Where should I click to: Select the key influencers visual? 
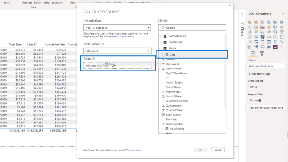250,47
